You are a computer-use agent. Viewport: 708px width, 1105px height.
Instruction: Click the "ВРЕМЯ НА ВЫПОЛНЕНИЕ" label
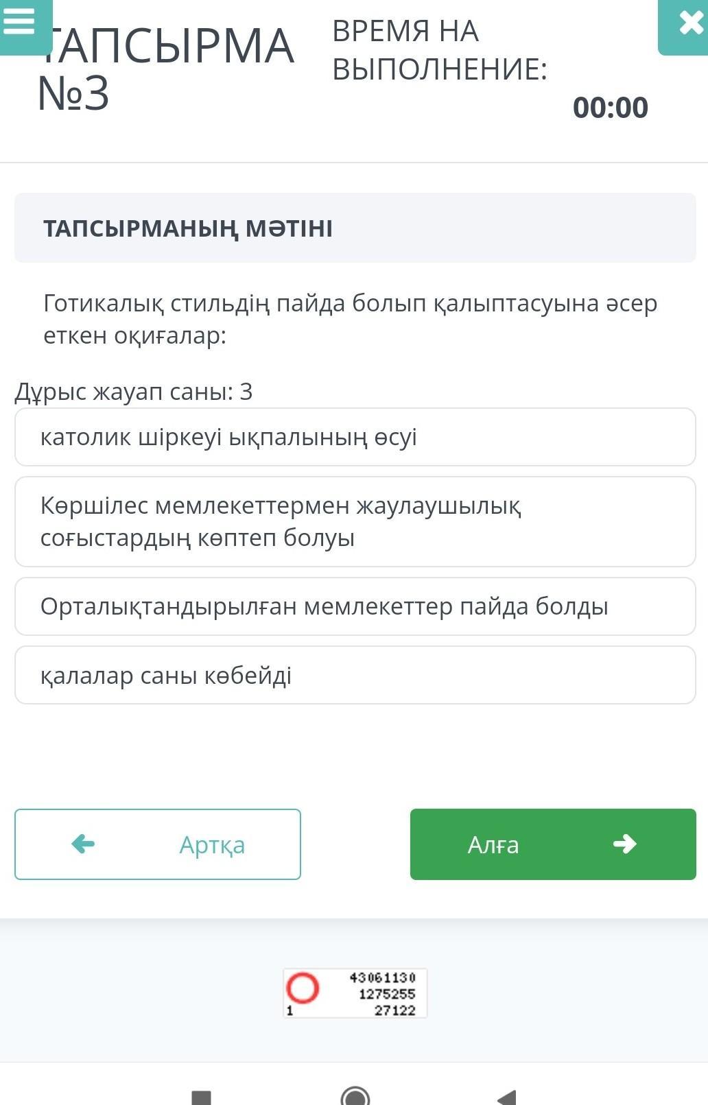(439, 50)
